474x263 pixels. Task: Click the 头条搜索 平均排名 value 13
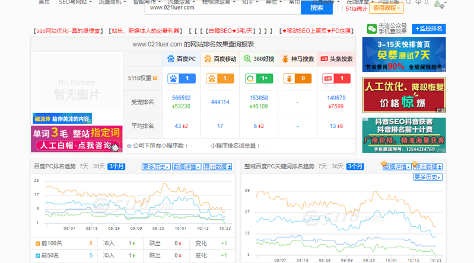pyautogui.click(x=333, y=126)
